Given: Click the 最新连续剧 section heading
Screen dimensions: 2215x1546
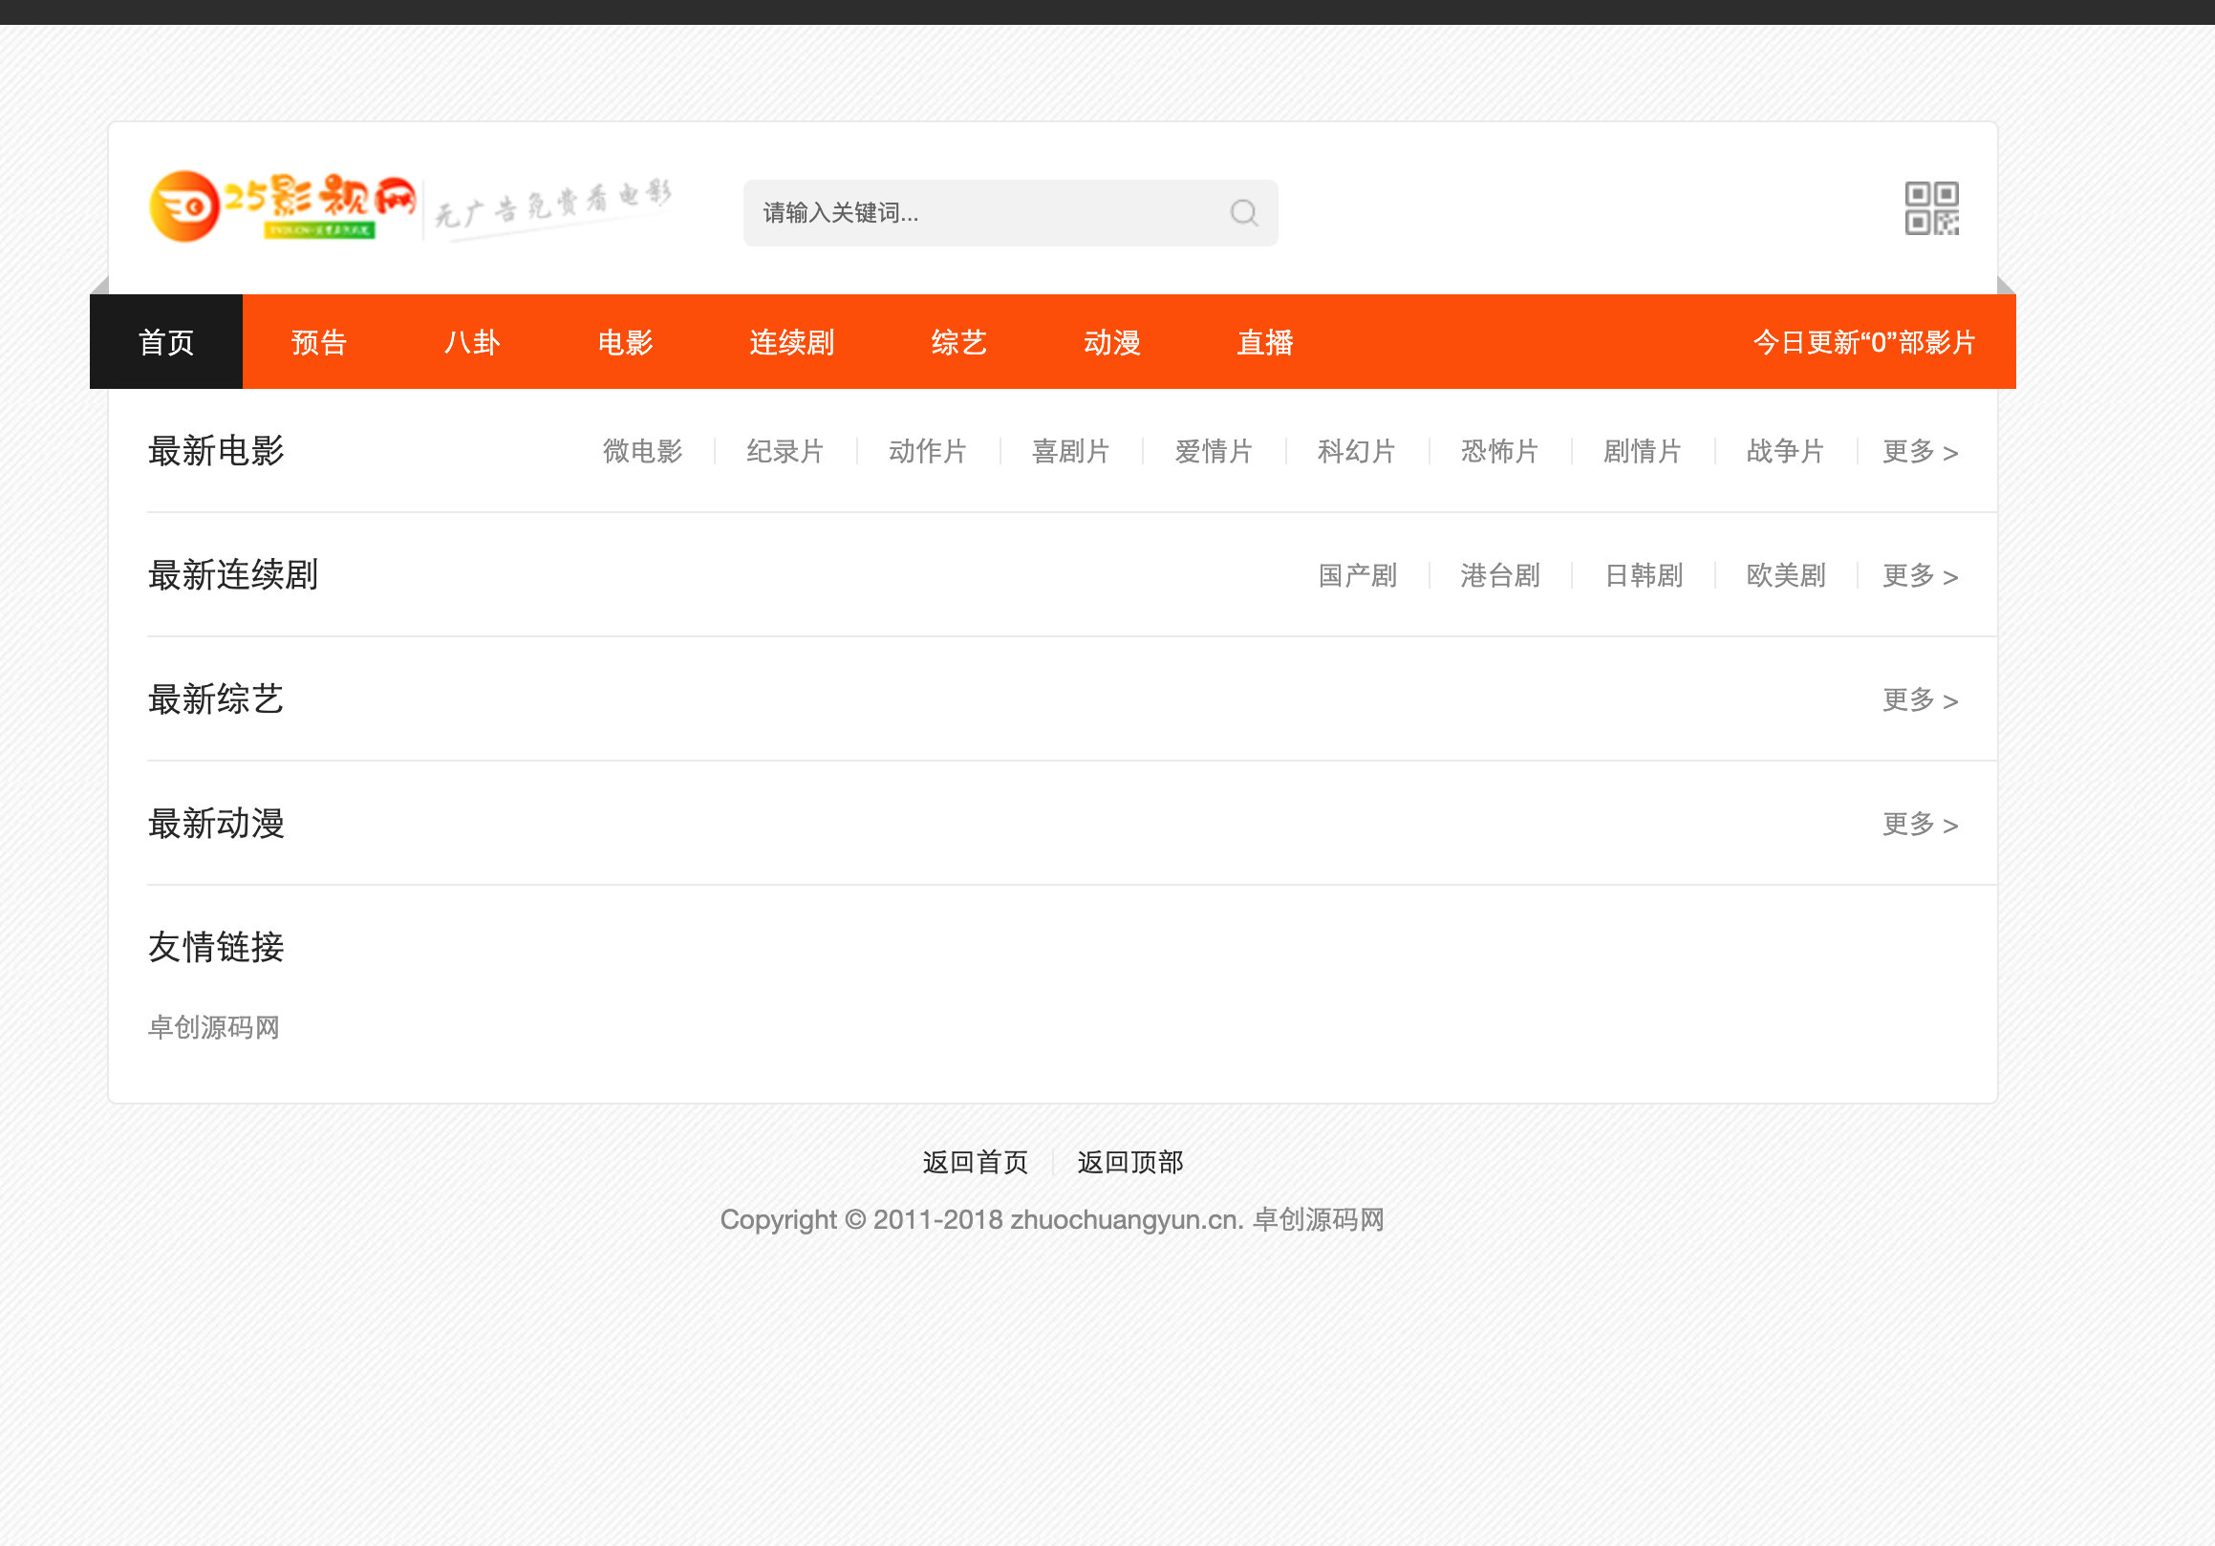Looking at the screenshot, I should 232,575.
